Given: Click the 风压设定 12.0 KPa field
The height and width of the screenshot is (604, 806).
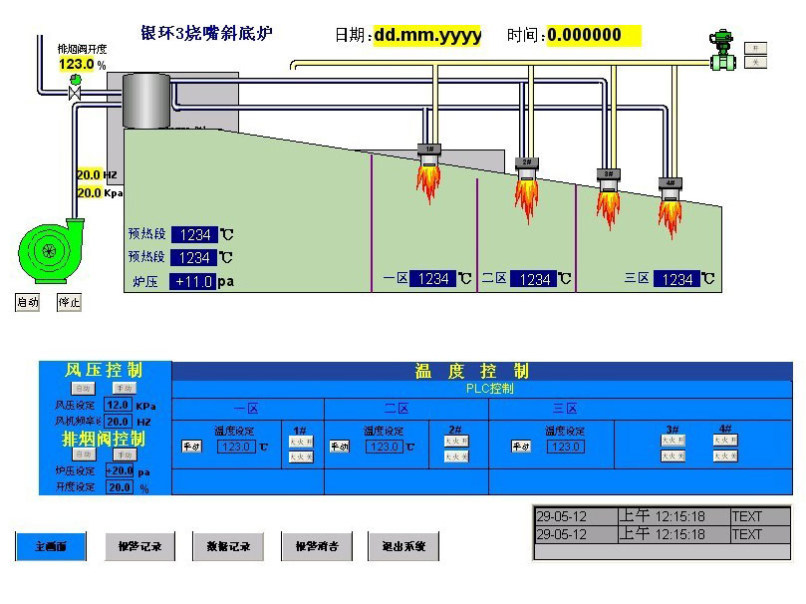Looking at the screenshot, I should [118, 406].
